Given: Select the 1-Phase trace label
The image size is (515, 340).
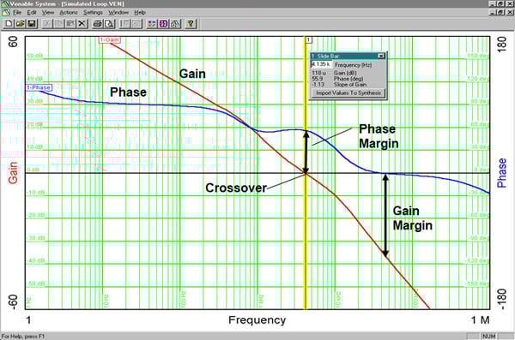Looking at the screenshot, I should [x=39, y=87].
